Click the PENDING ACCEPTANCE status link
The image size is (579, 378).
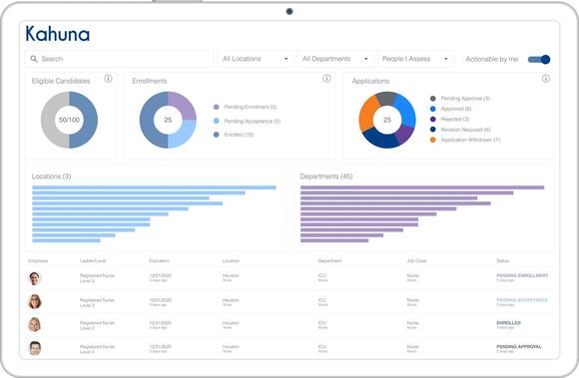click(522, 300)
